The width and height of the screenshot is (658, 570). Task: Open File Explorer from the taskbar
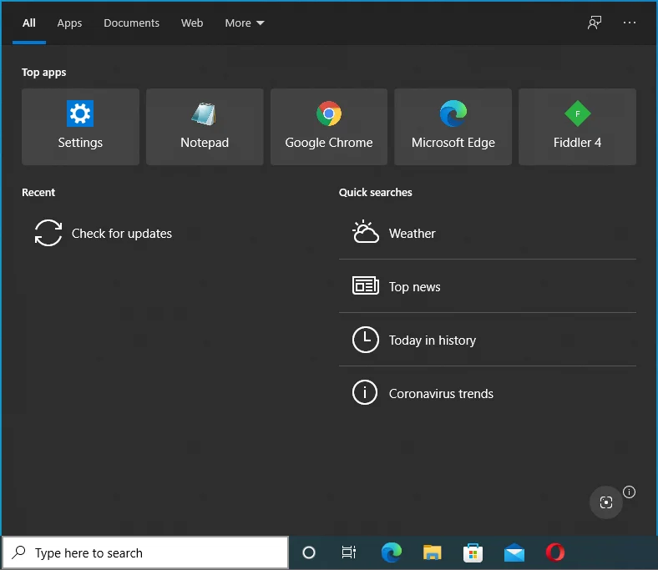tap(433, 552)
